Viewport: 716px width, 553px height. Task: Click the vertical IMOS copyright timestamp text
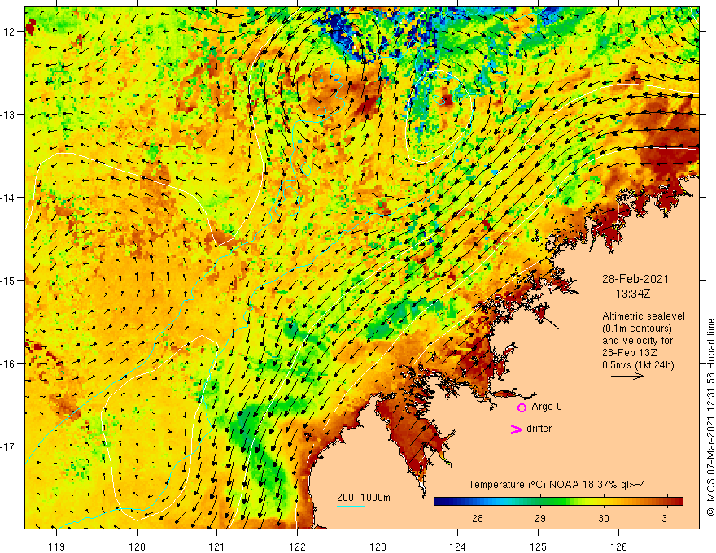coord(710,417)
